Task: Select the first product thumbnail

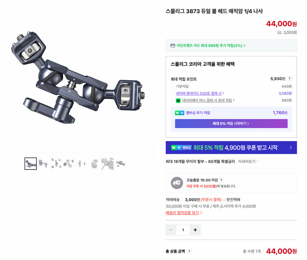Action: [31, 164]
